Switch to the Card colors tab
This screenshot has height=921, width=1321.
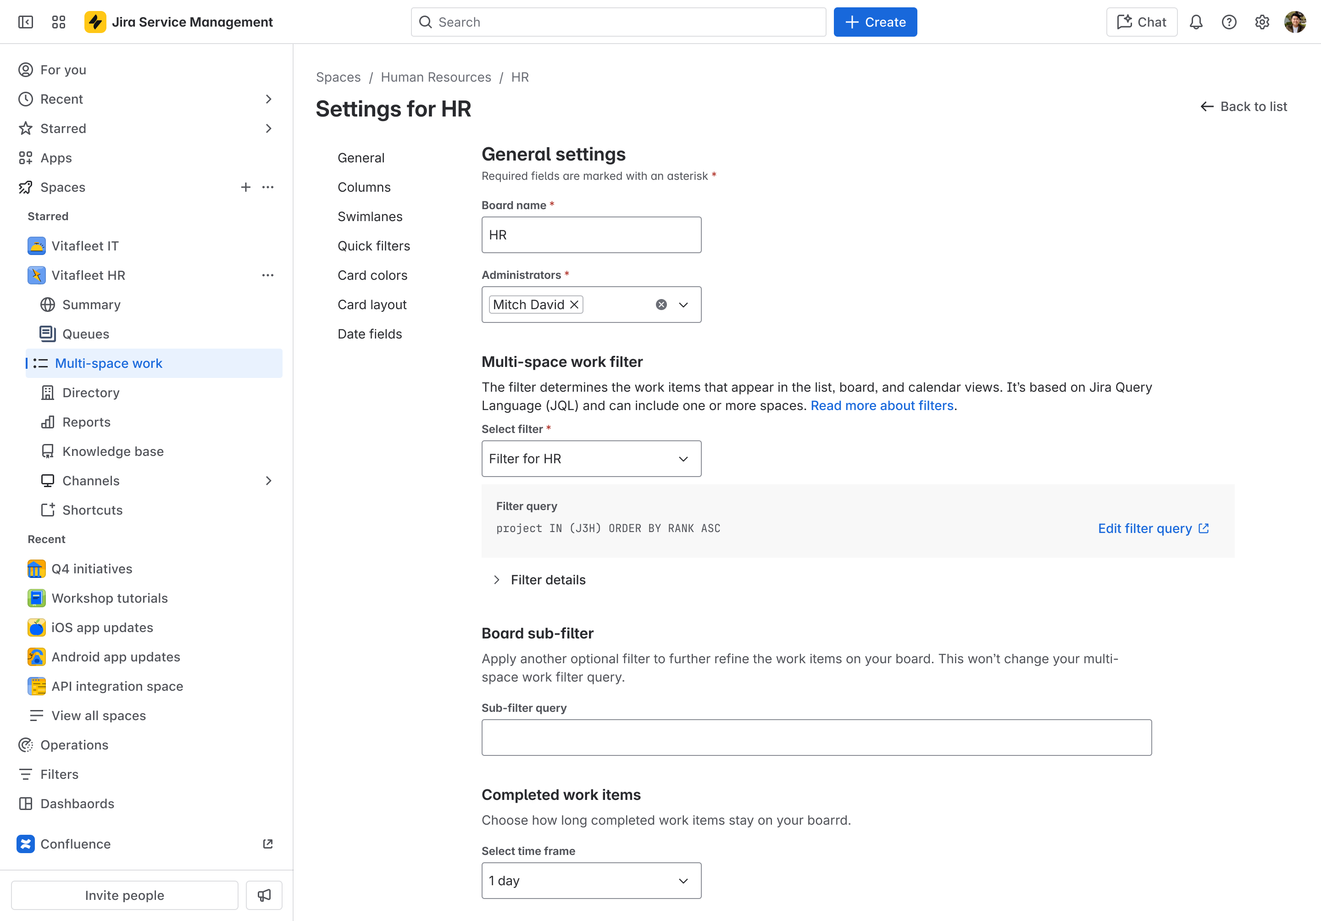(x=372, y=275)
